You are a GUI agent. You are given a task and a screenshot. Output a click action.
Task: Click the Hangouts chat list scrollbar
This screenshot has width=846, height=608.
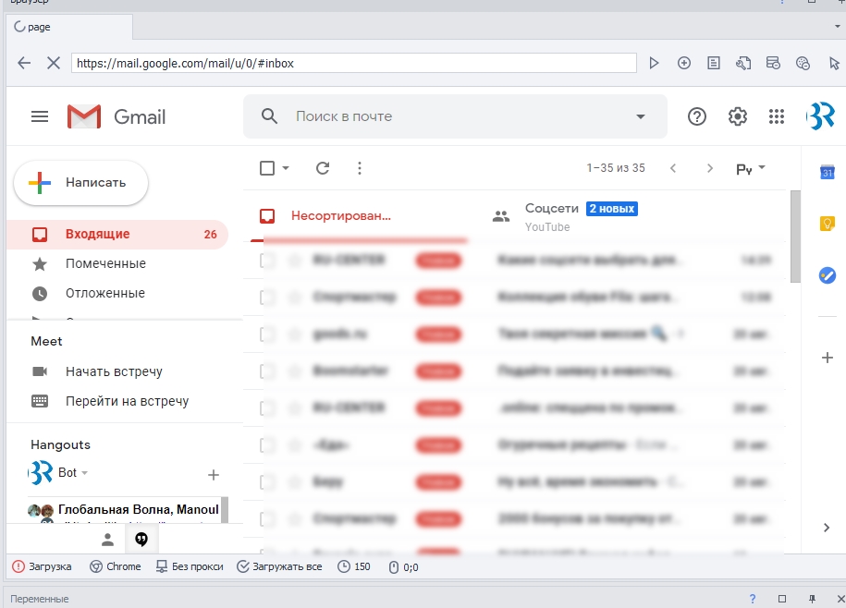(225, 509)
